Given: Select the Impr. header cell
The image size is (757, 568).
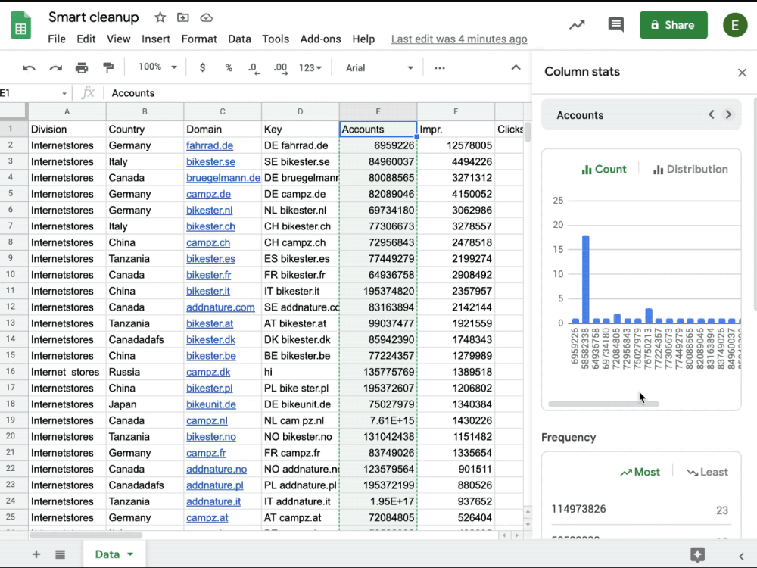Looking at the screenshot, I should tap(455, 129).
